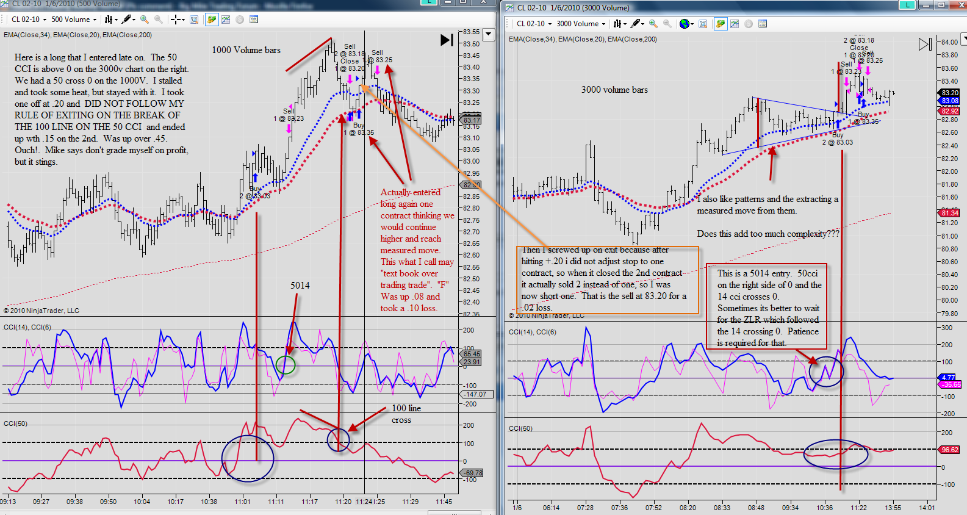This screenshot has width=967, height=515.
Task: Click zoom out magnifier in 3000 Volume chart
Action: click(667, 24)
